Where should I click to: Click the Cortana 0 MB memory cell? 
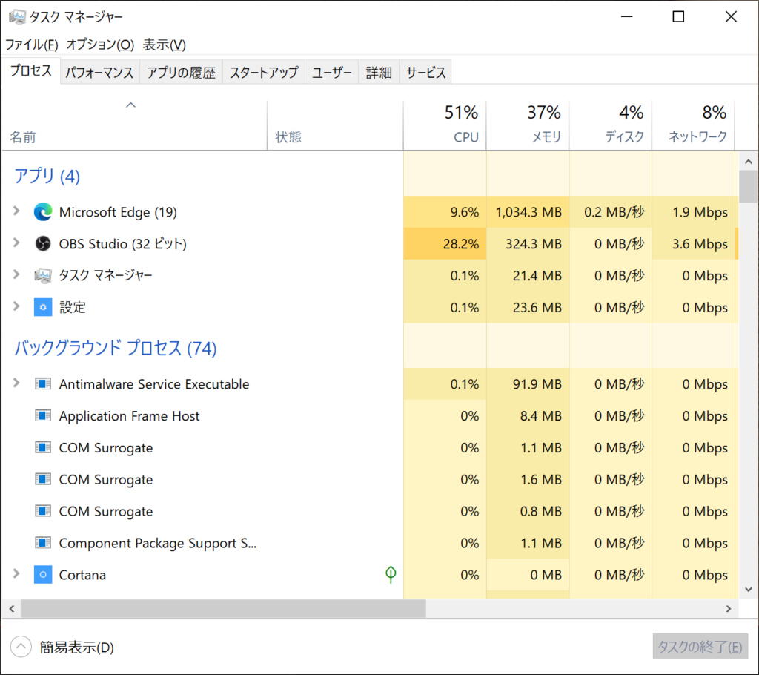(x=528, y=575)
